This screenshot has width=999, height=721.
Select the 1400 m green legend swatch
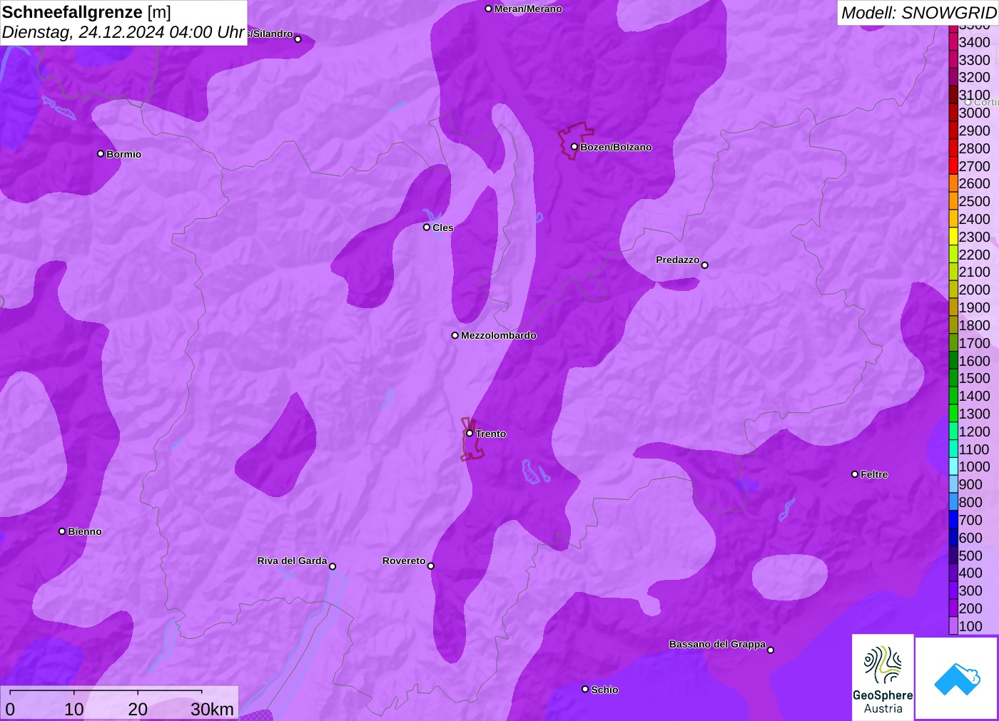pos(953,396)
